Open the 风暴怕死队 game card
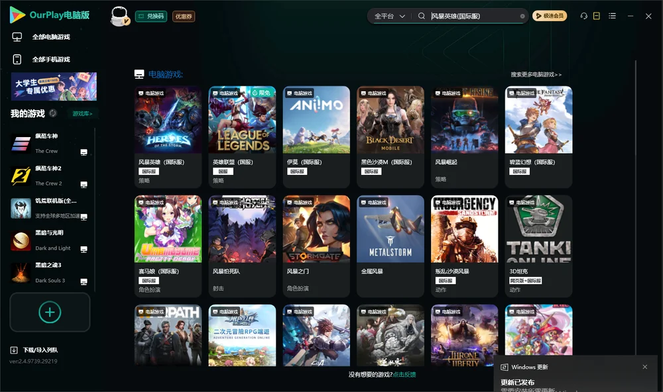 click(242, 246)
